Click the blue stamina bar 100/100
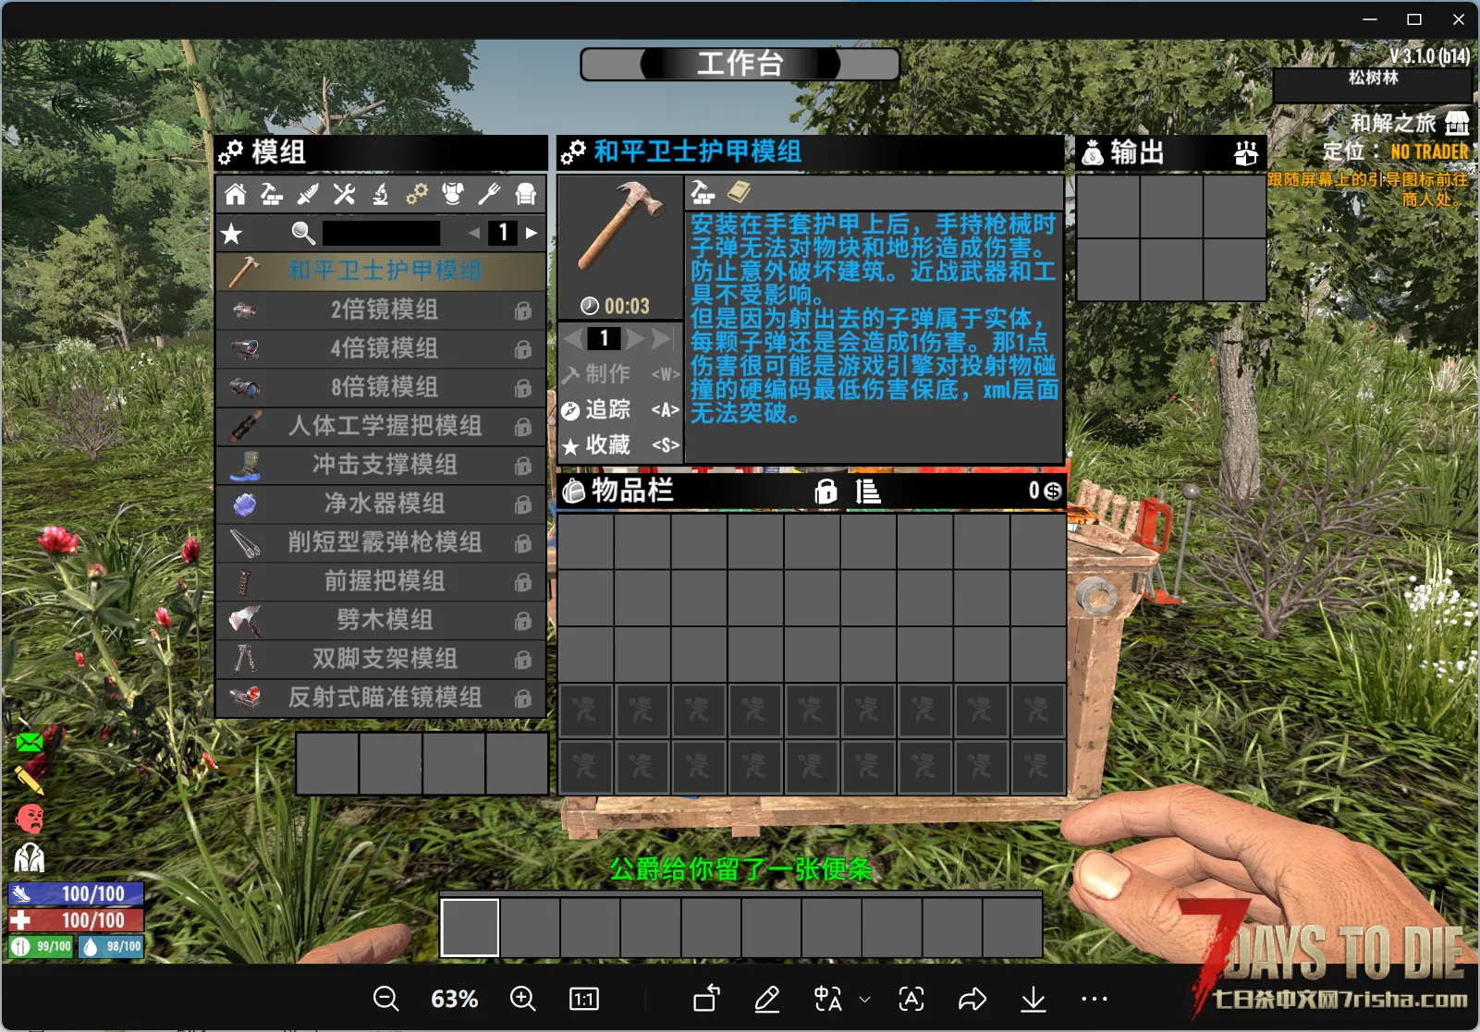The width and height of the screenshot is (1480, 1032). tap(76, 893)
